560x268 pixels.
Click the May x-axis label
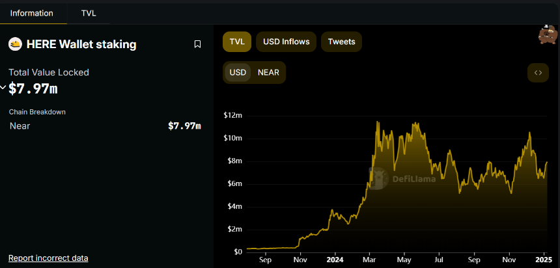(x=404, y=260)
